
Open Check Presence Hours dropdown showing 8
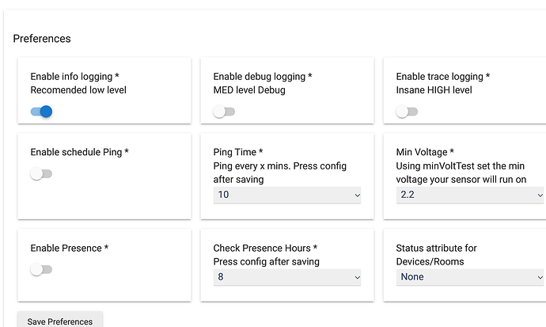point(287,277)
